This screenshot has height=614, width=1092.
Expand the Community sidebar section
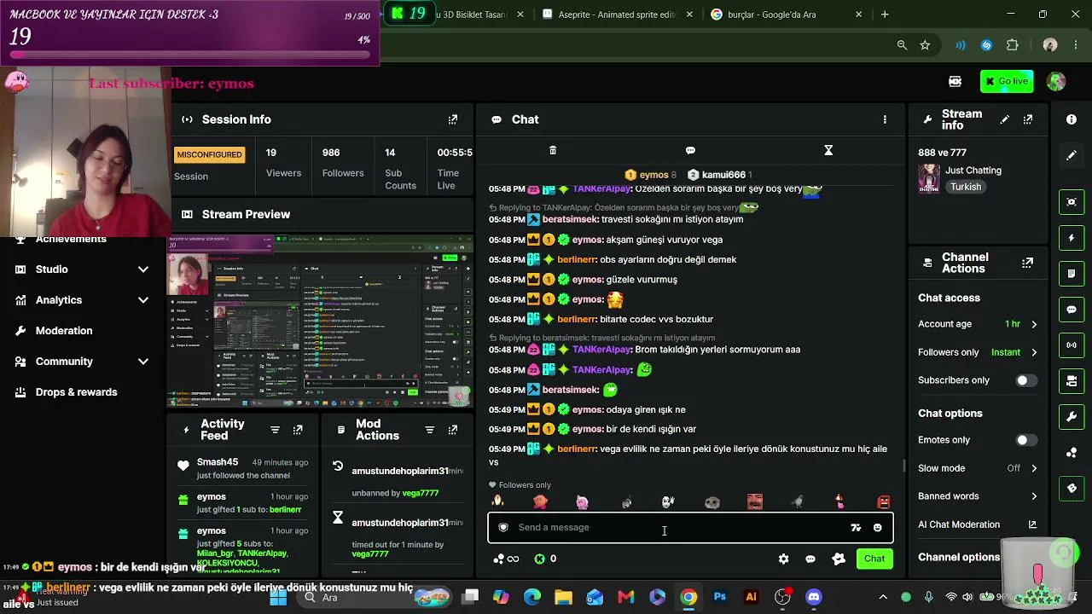click(x=82, y=362)
